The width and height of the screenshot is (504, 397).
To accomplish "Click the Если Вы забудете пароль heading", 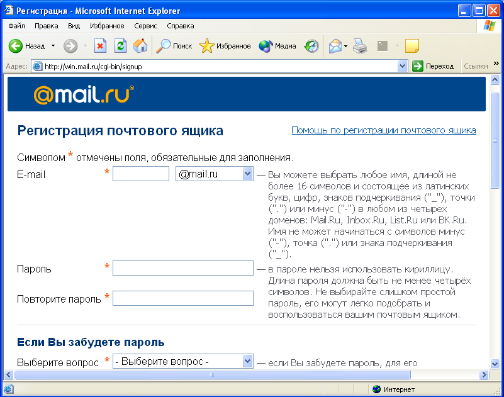I will pos(91,342).
